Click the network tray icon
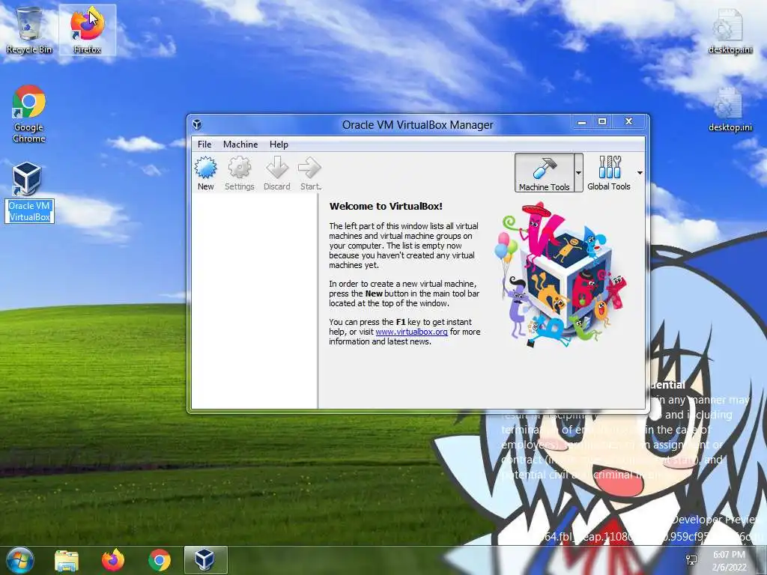The height and width of the screenshot is (575, 767). click(x=691, y=560)
